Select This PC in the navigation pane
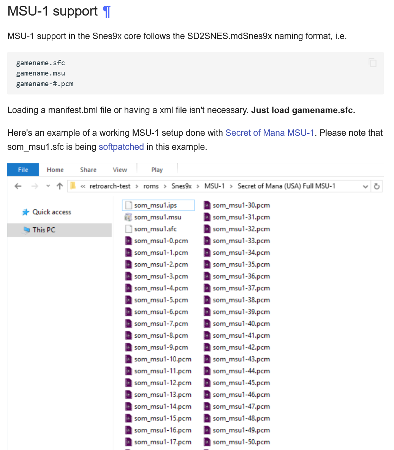The height and width of the screenshot is (450, 394). coord(44,230)
